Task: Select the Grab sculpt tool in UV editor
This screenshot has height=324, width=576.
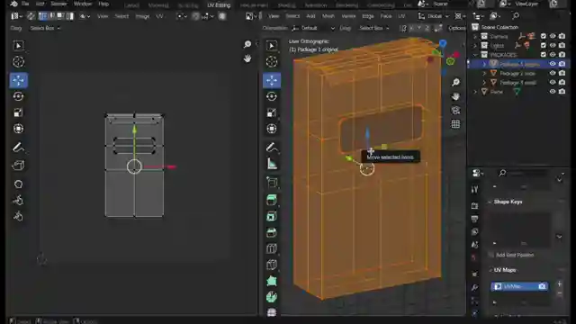Action: (18, 184)
